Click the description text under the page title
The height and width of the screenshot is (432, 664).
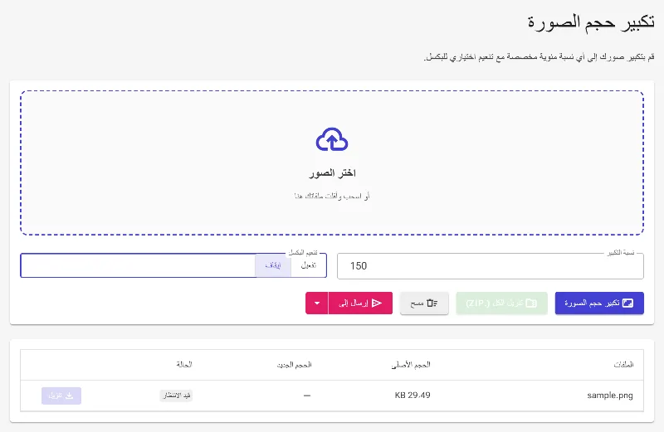pos(539,57)
